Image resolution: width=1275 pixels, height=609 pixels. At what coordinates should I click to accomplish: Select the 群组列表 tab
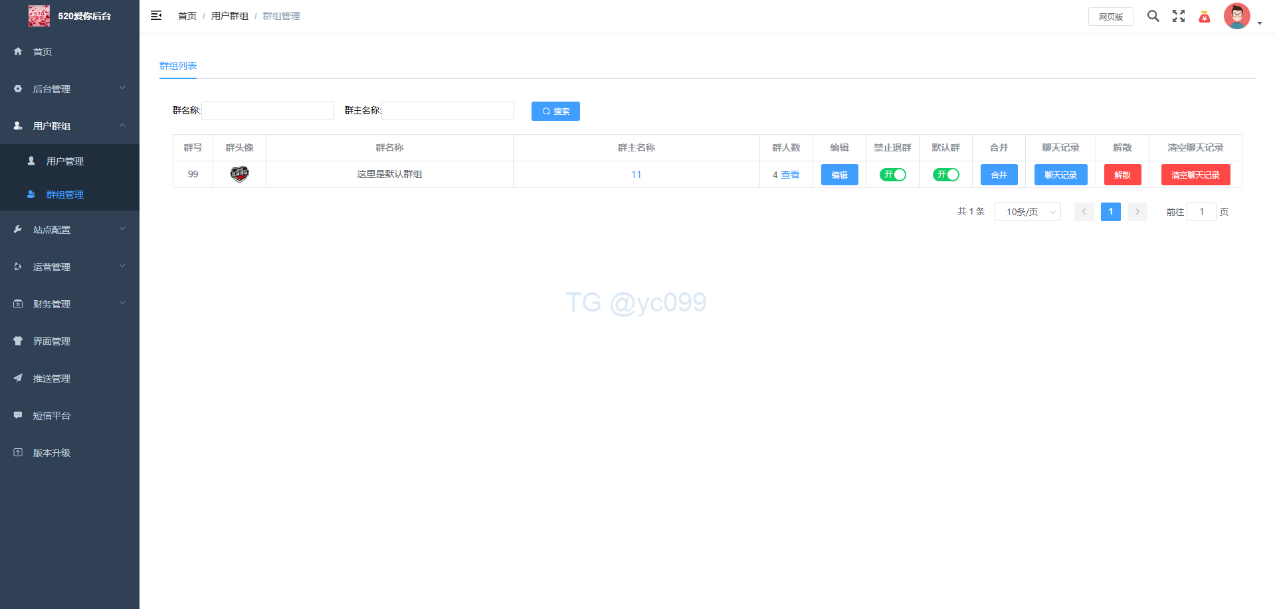pyautogui.click(x=178, y=66)
